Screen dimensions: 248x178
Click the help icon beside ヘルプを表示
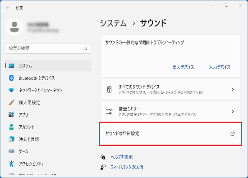pyautogui.click(x=103, y=157)
